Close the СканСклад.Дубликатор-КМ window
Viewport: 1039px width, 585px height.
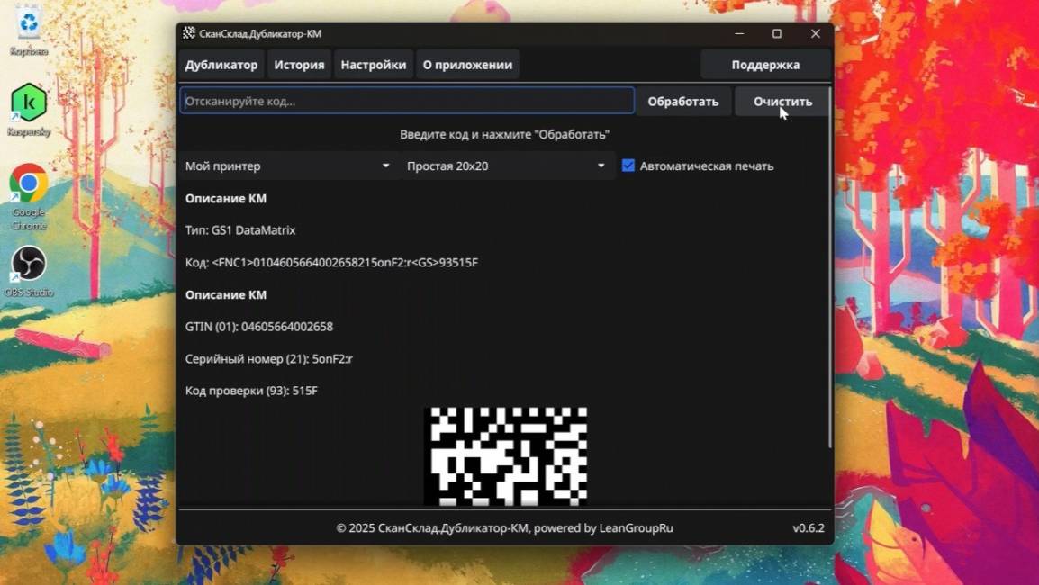pyautogui.click(x=815, y=33)
